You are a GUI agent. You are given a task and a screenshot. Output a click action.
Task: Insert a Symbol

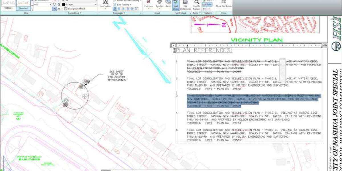[160, 5]
